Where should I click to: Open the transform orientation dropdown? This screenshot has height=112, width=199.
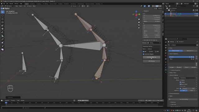(x=74, y=6)
